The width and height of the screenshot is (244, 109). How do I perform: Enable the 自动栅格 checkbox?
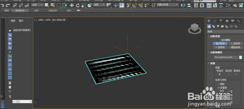220,40
